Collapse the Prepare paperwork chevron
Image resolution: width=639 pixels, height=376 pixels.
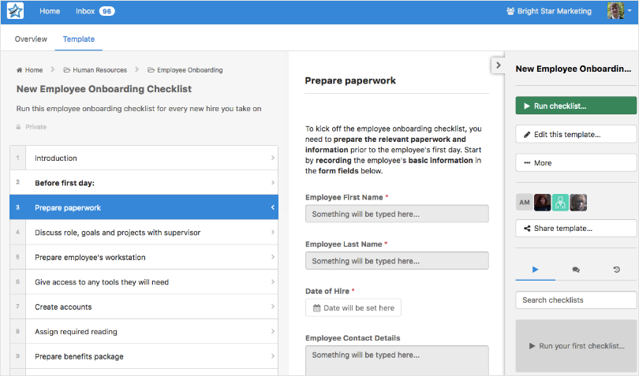pyautogui.click(x=273, y=207)
